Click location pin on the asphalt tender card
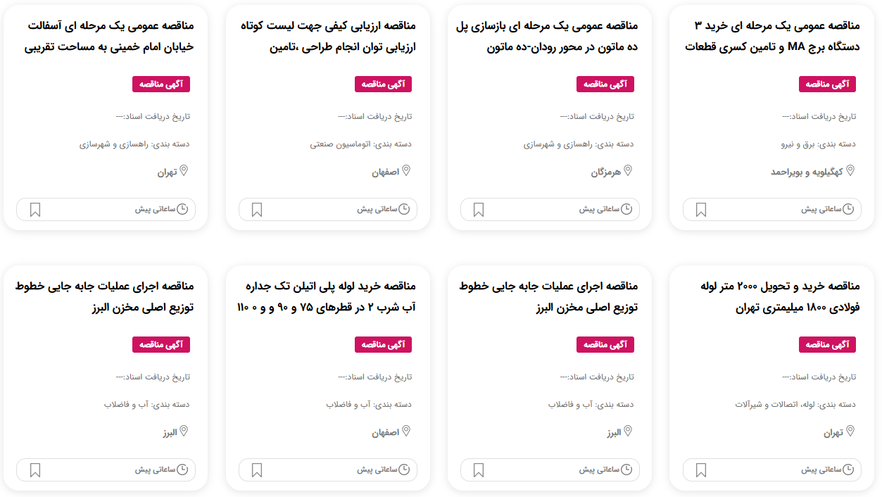Viewport: 882px width, 497px height. click(184, 171)
